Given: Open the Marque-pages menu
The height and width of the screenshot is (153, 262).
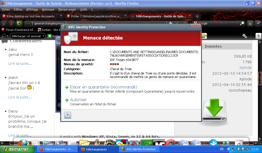Looking at the screenshot, I should (x=67, y=9).
